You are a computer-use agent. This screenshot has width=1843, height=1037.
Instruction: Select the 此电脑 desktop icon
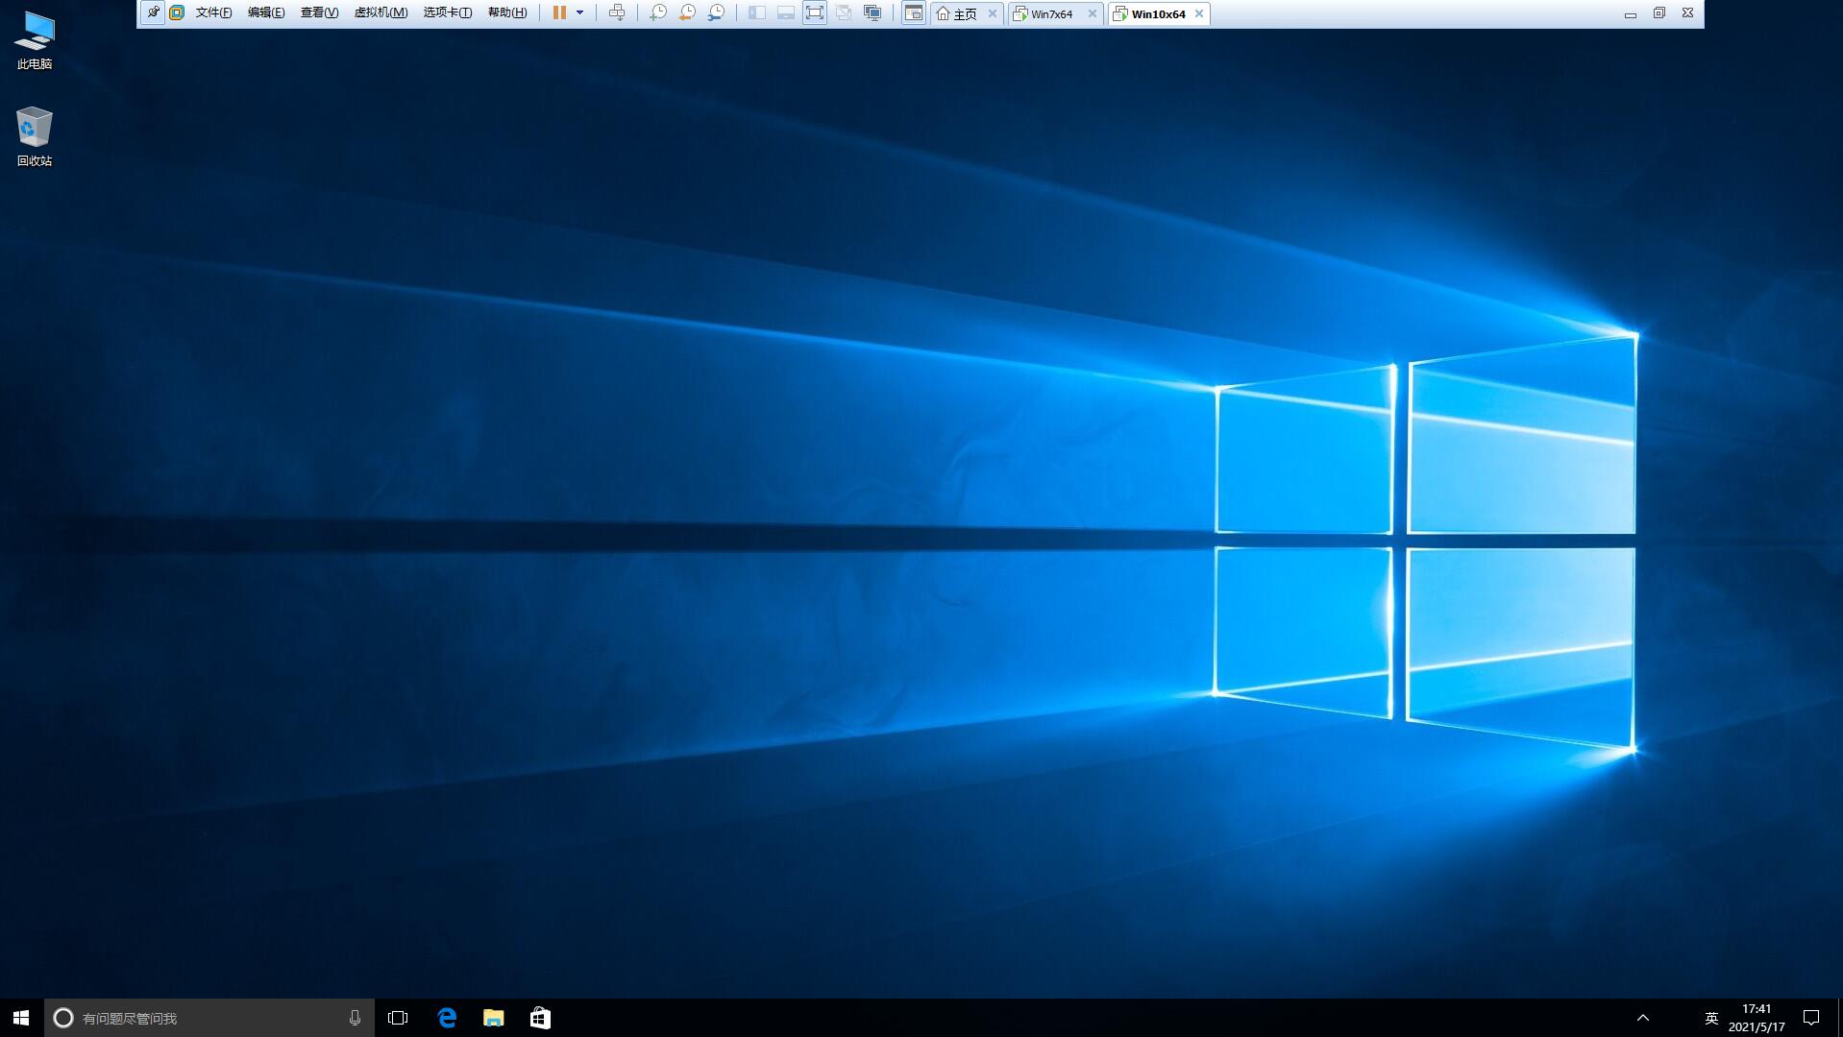35,40
